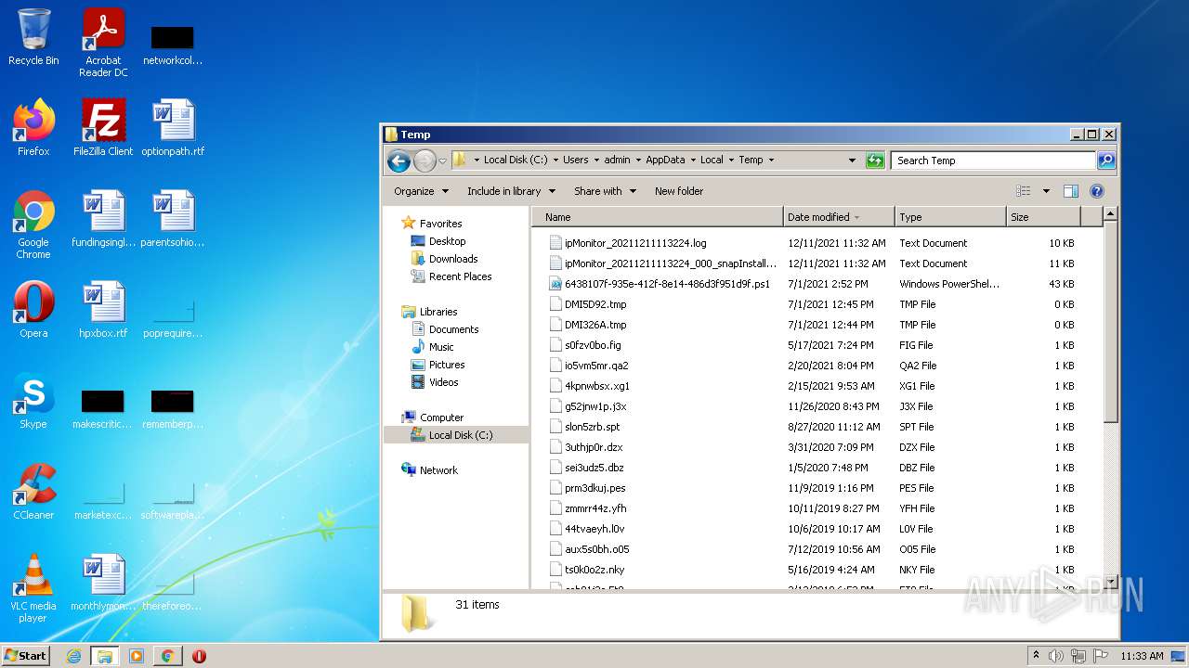The image size is (1189, 668).
Task: Sort by Date modified column header
Action: pos(839,217)
